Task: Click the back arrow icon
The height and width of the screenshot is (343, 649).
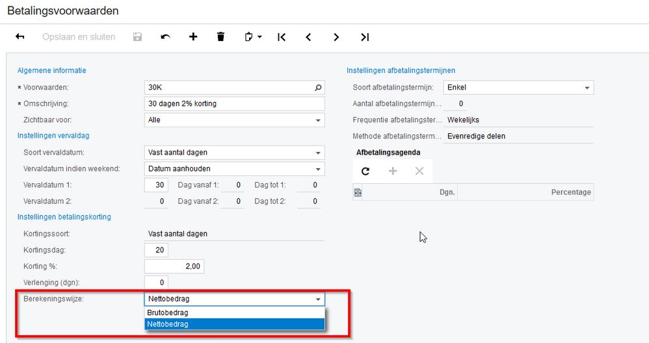Action: [x=20, y=37]
